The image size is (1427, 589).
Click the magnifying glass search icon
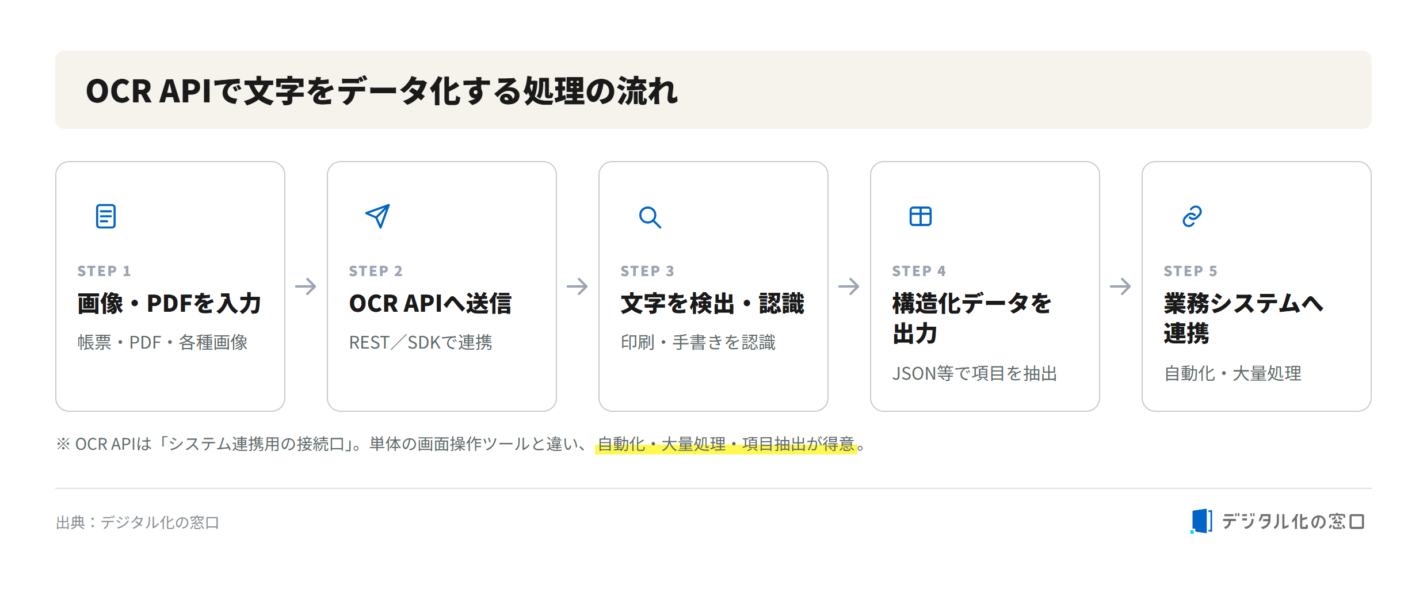650,217
